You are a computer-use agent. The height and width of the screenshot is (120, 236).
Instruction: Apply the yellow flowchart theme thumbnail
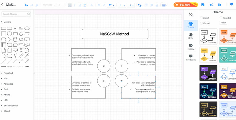208,54
